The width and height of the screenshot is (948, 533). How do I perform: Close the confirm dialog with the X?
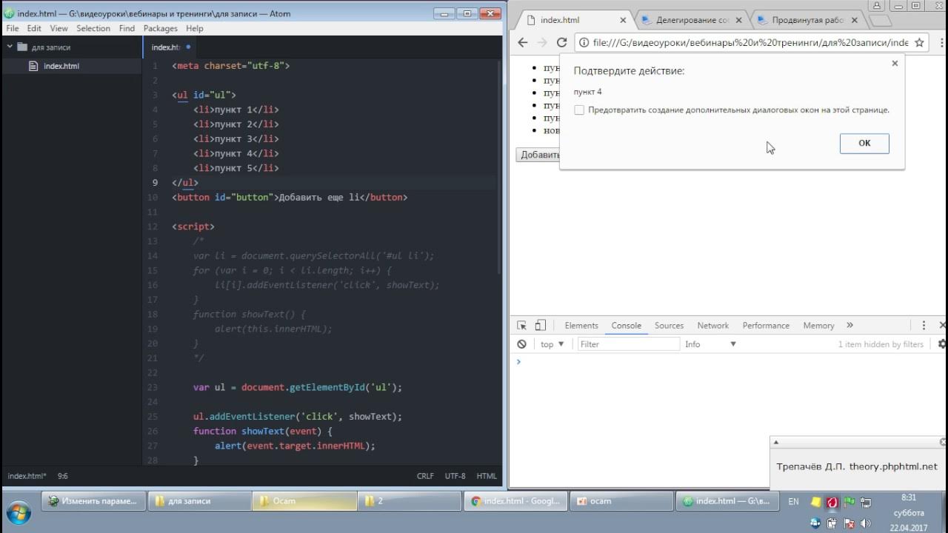click(895, 63)
